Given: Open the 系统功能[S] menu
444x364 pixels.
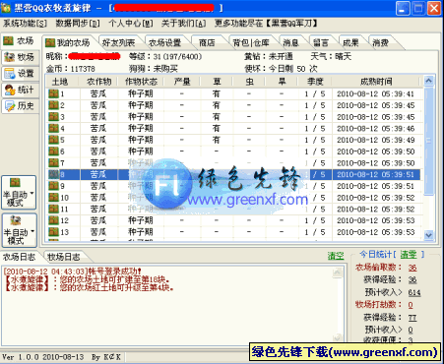Looking at the screenshot, I should coord(25,24).
